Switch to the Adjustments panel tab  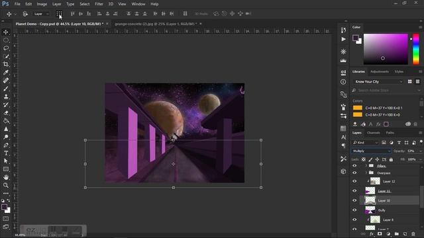click(x=380, y=71)
